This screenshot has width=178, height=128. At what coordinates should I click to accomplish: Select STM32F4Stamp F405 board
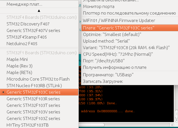click(27, 37)
